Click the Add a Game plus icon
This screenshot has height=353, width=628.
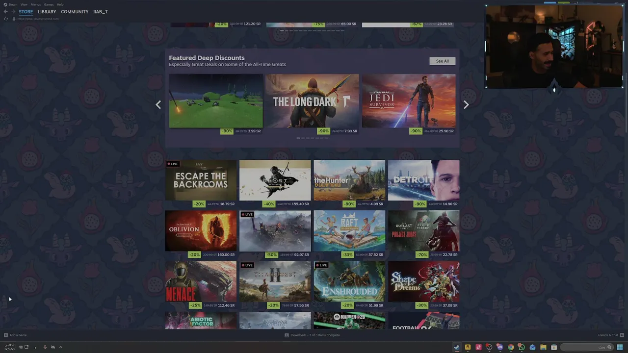coord(6,335)
